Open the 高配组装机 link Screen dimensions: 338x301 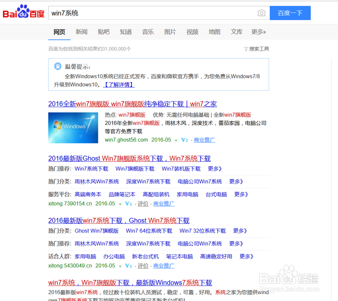click(x=156, y=195)
